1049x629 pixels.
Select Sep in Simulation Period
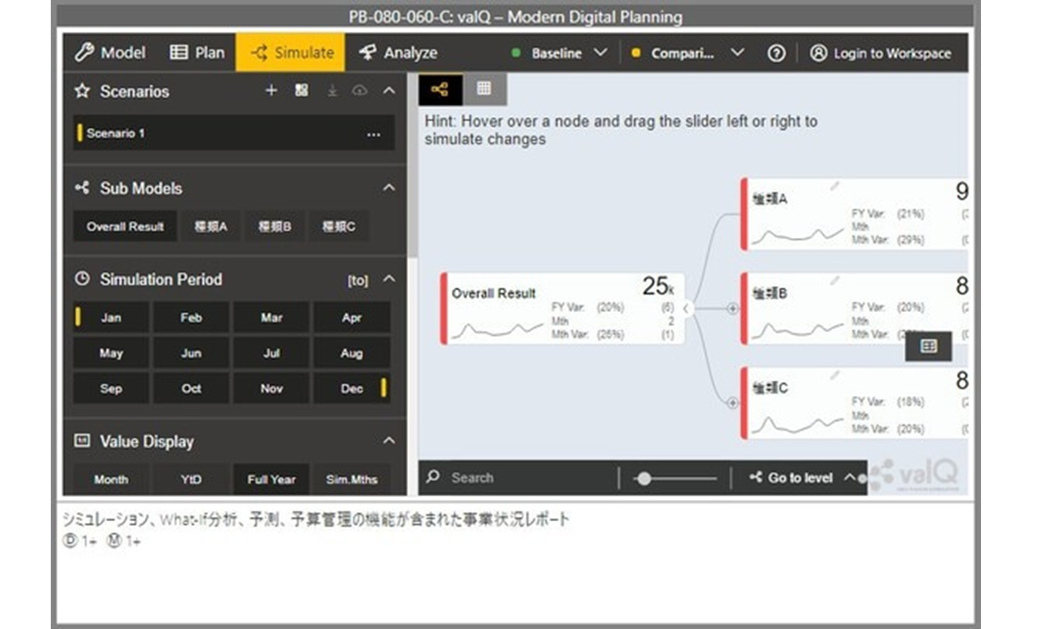coord(111,388)
